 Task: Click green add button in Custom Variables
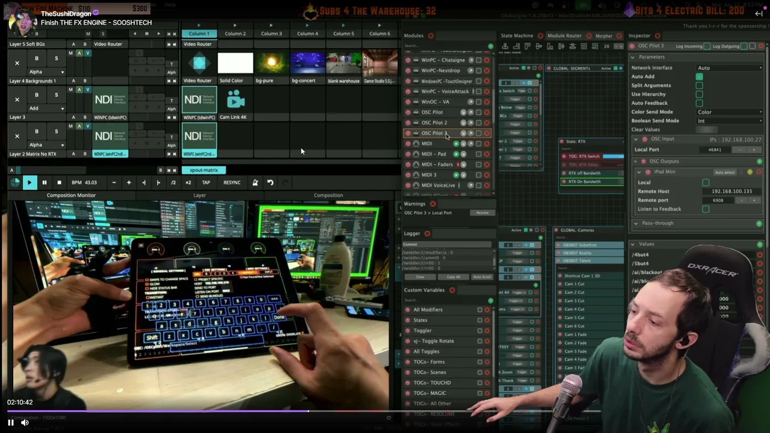click(x=490, y=301)
